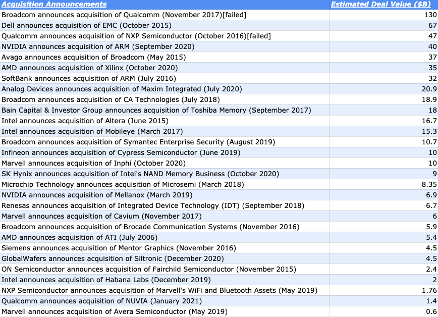Select the 2 value in Habana Labs row

(x=434, y=280)
